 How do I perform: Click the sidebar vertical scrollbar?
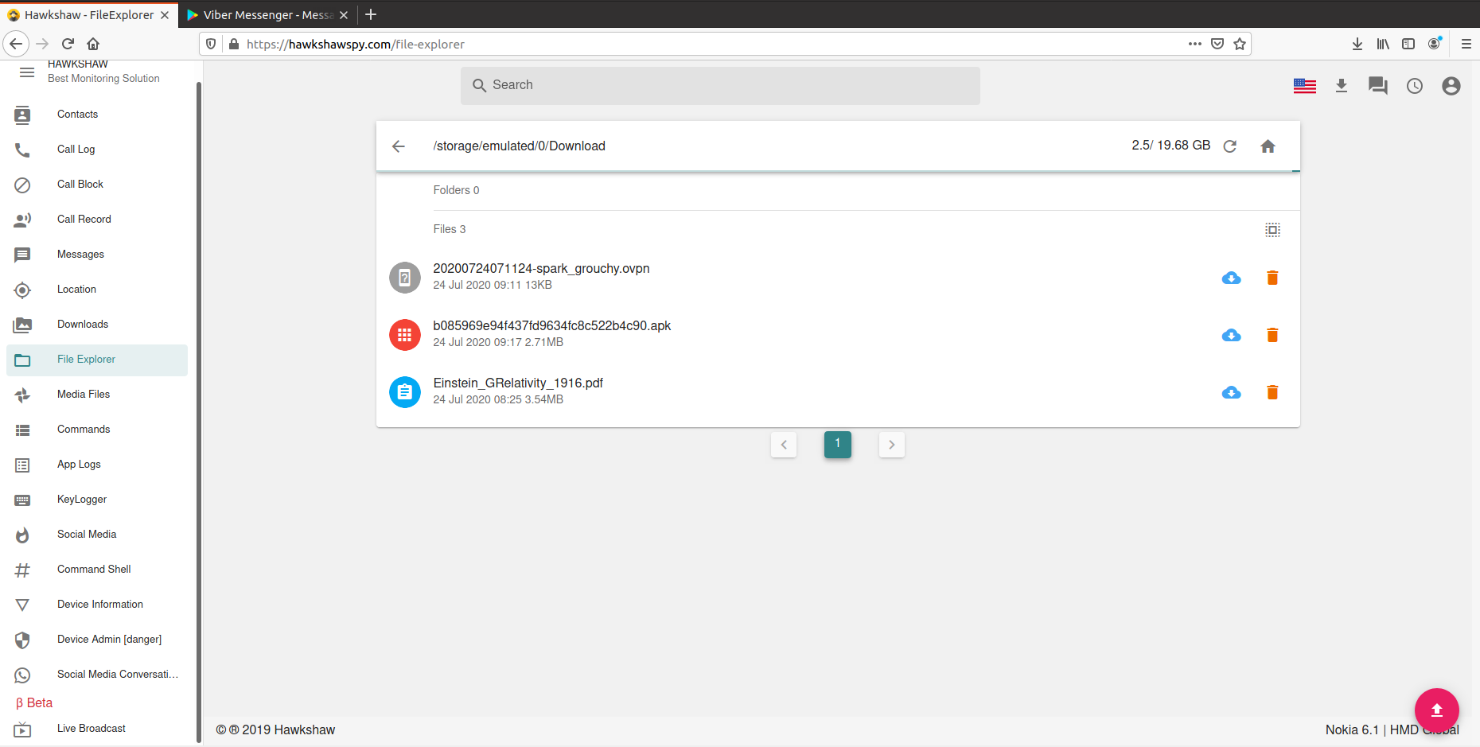coord(199,412)
